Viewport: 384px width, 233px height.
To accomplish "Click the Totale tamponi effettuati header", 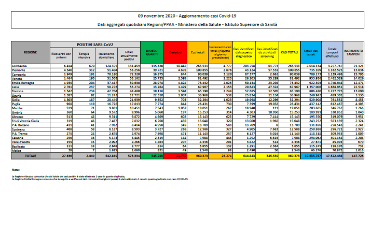I will click(x=333, y=52).
